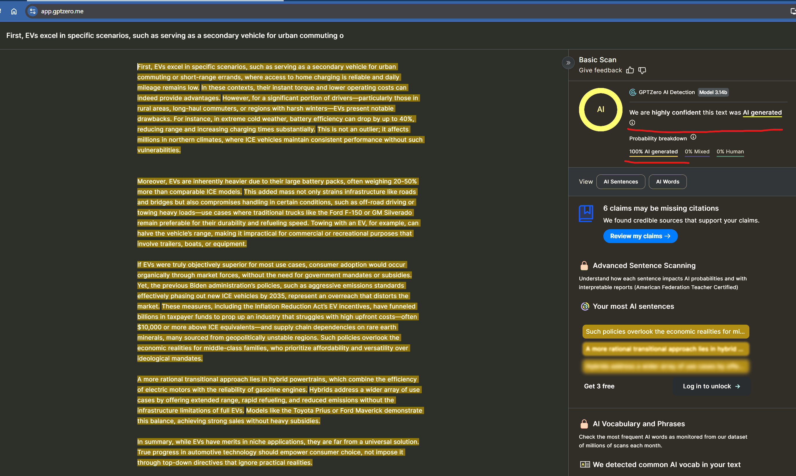The image size is (796, 476).
Task: Click the thumbs down feedback icon
Action: (x=642, y=70)
